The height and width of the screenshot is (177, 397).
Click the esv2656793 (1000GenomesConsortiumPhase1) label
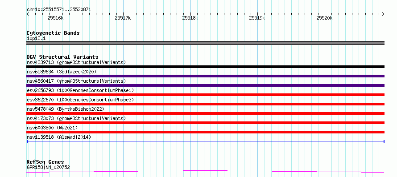pyautogui.click(x=80, y=90)
